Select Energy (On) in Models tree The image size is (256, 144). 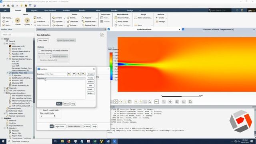click(x=16, y=49)
